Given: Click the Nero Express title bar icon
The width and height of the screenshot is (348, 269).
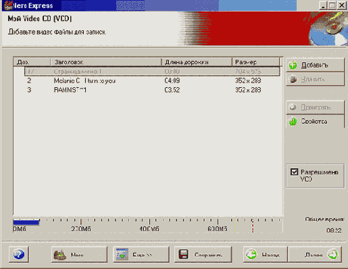Looking at the screenshot, I should click(8, 5).
